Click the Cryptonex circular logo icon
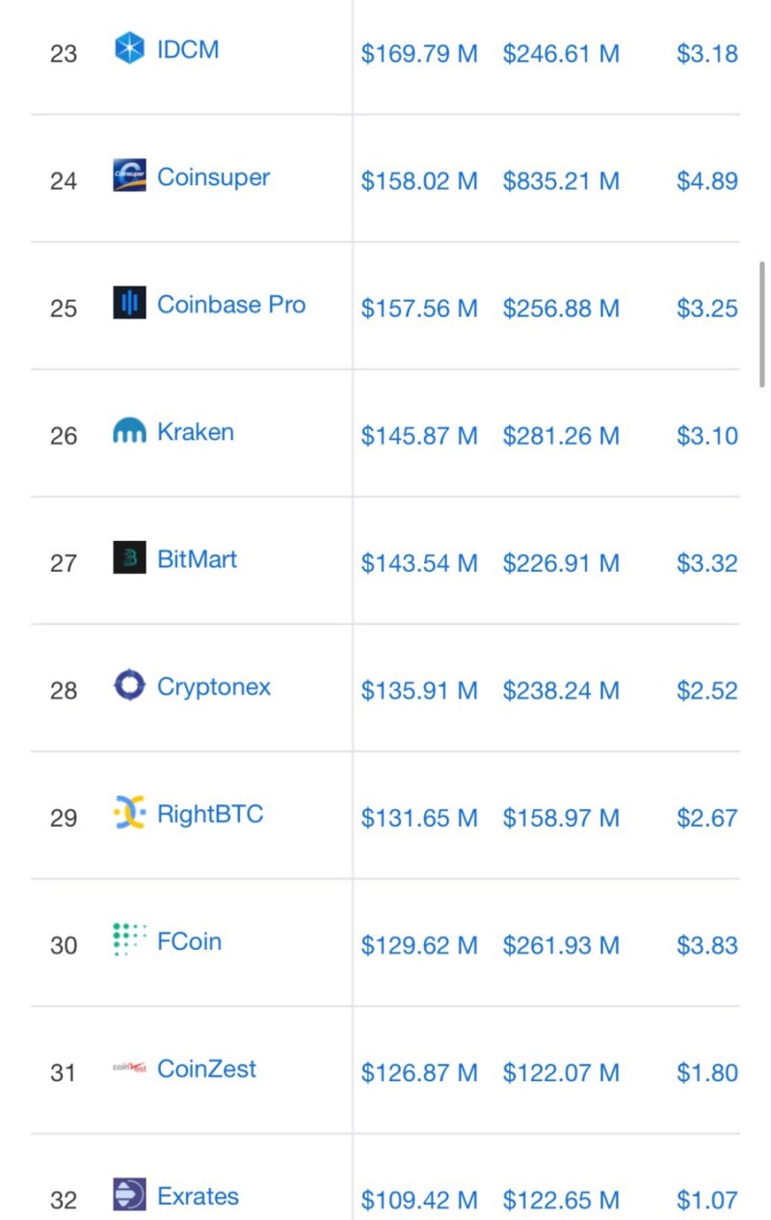 [x=129, y=686]
